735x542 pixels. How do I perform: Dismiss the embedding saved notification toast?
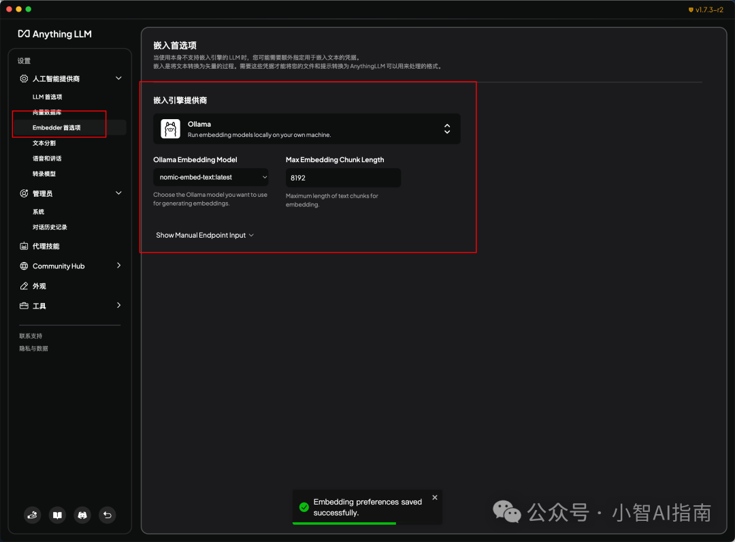[x=435, y=498]
